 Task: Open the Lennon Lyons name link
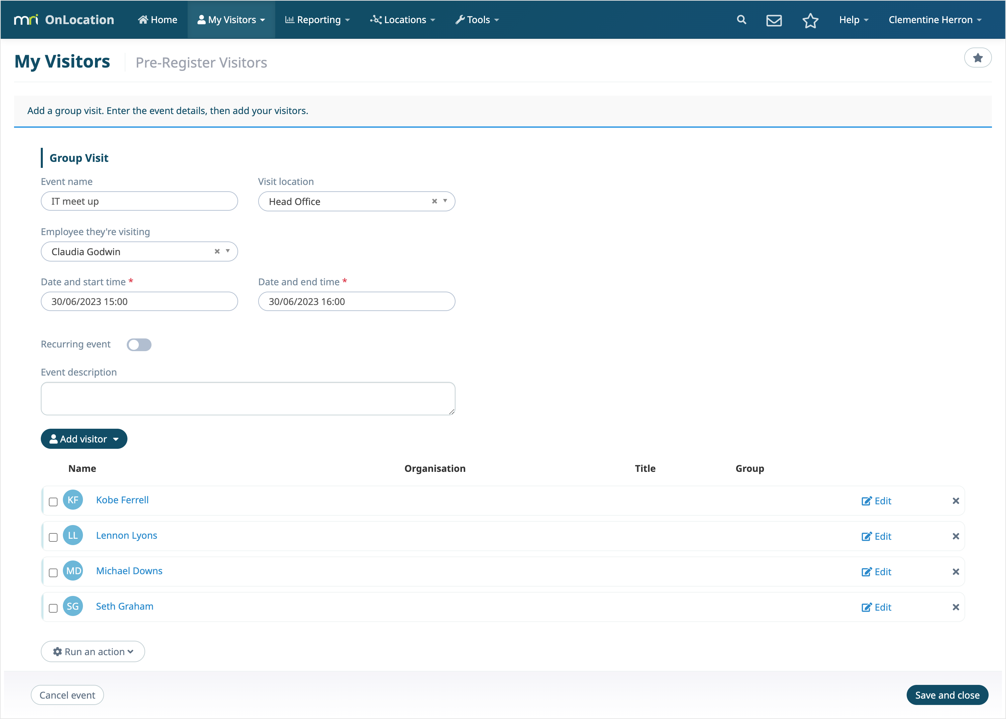[127, 535]
